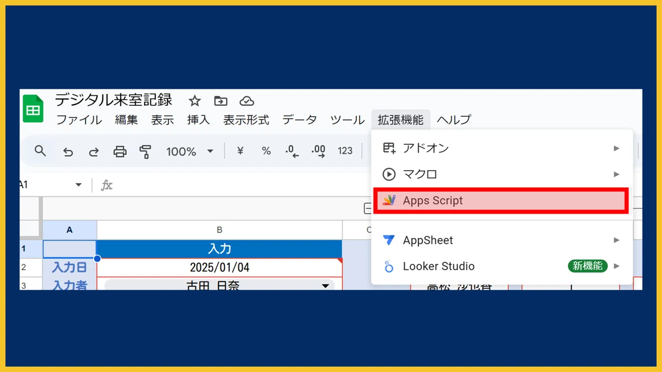662x372 pixels.
Task: Select row 2 header
Action: click(31, 267)
